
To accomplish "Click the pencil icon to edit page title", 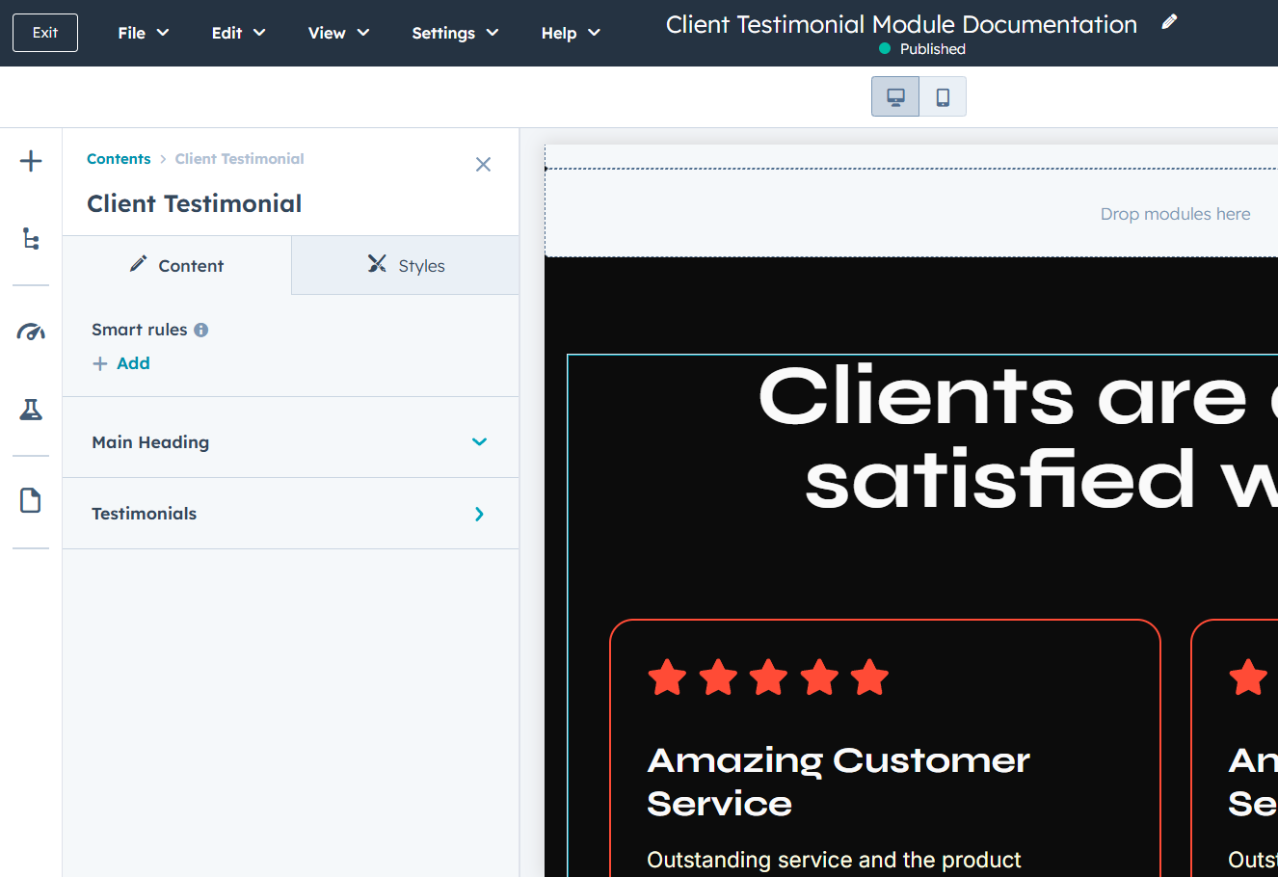I will pyautogui.click(x=1169, y=22).
